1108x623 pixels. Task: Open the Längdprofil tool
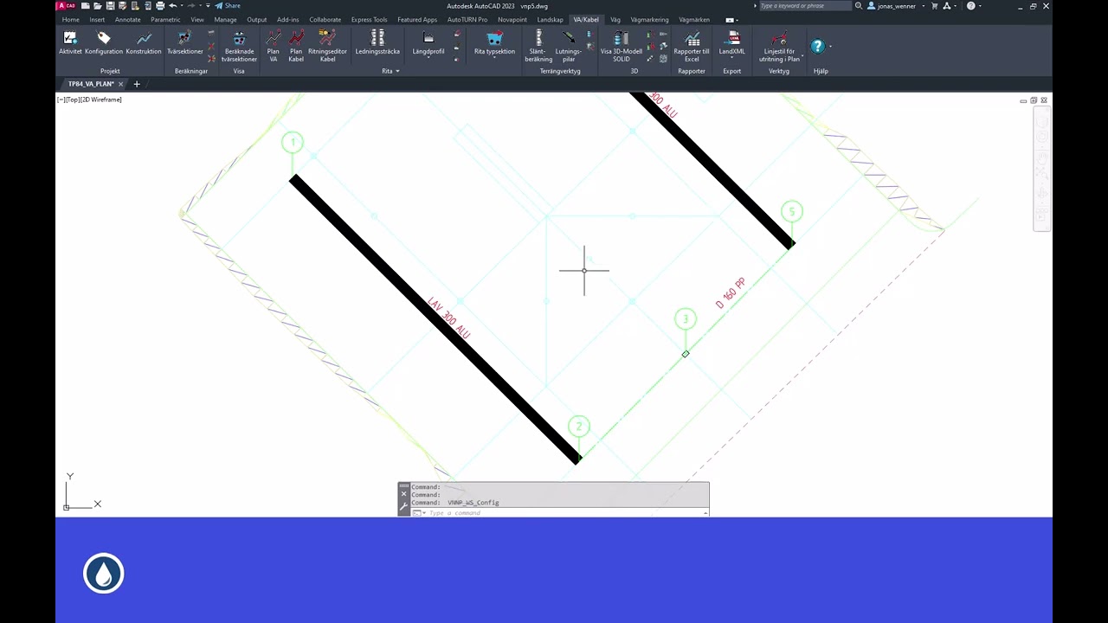(x=428, y=42)
